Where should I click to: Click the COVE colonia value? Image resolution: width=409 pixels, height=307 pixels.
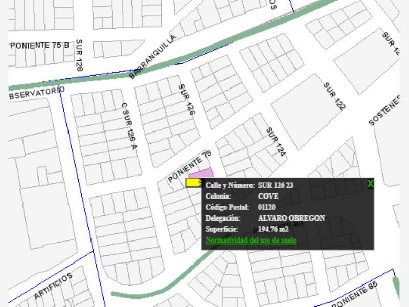(x=268, y=196)
